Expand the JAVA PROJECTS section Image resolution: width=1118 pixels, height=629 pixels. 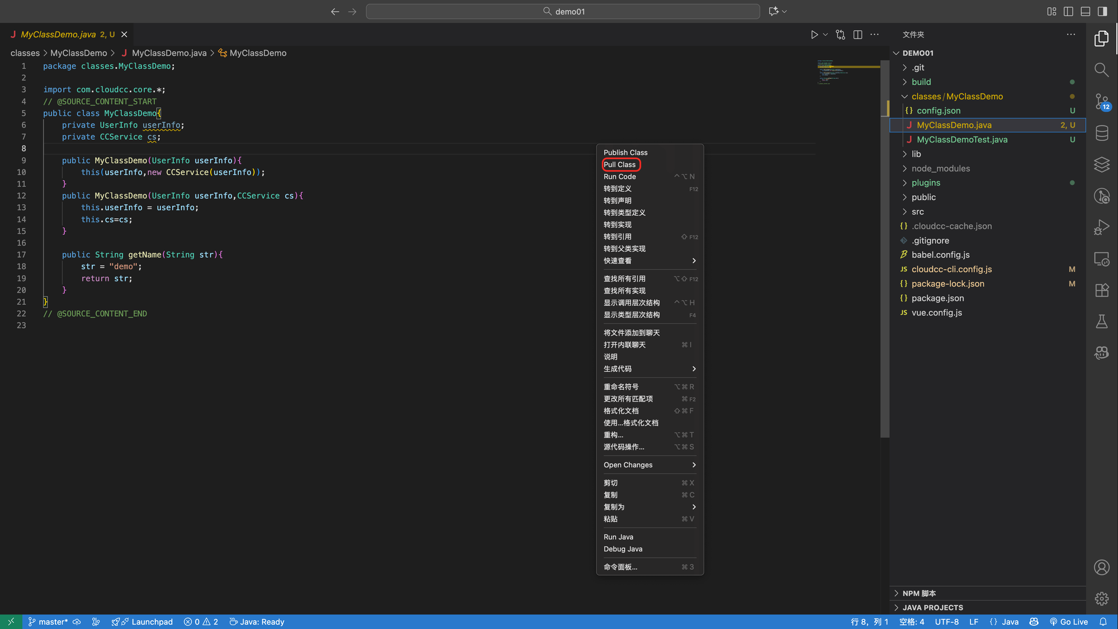click(932, 607)
